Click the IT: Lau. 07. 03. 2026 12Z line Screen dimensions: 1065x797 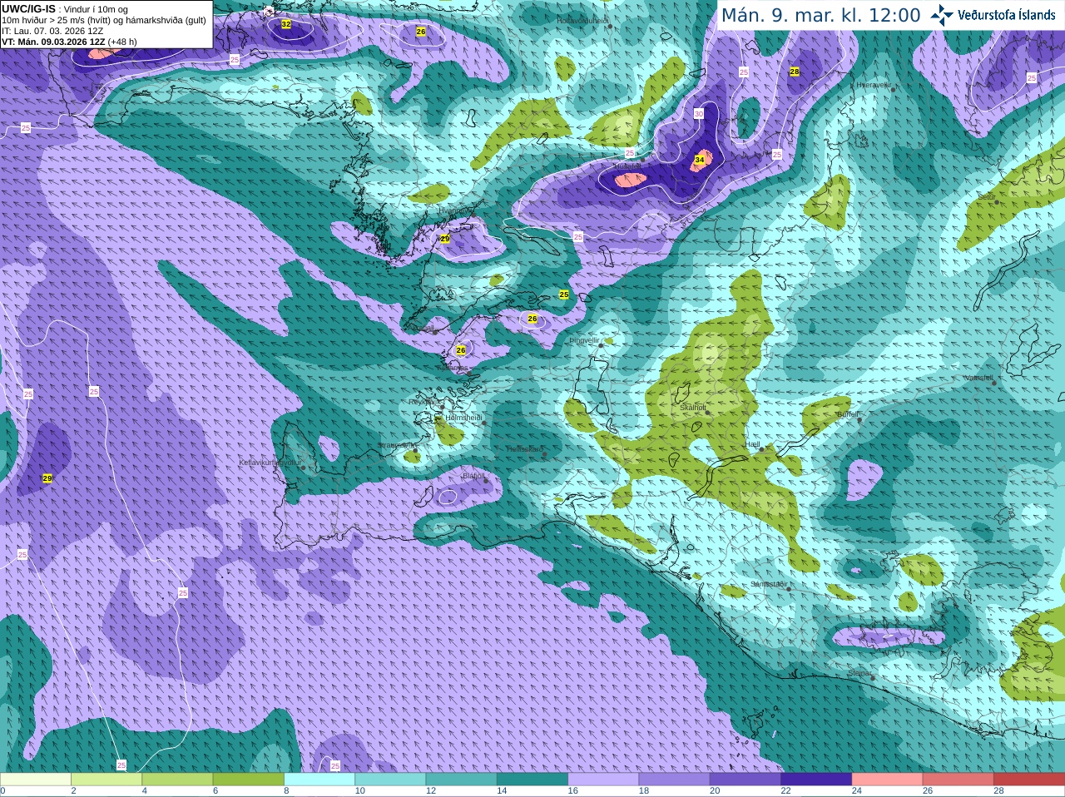coord(52,31)
